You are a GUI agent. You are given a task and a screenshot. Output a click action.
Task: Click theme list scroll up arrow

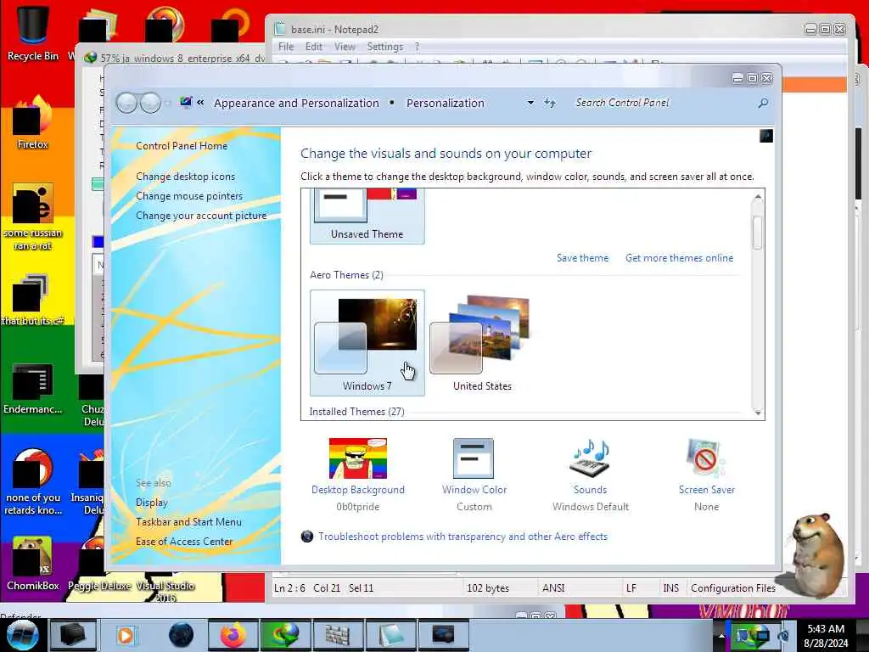point(758,196)
